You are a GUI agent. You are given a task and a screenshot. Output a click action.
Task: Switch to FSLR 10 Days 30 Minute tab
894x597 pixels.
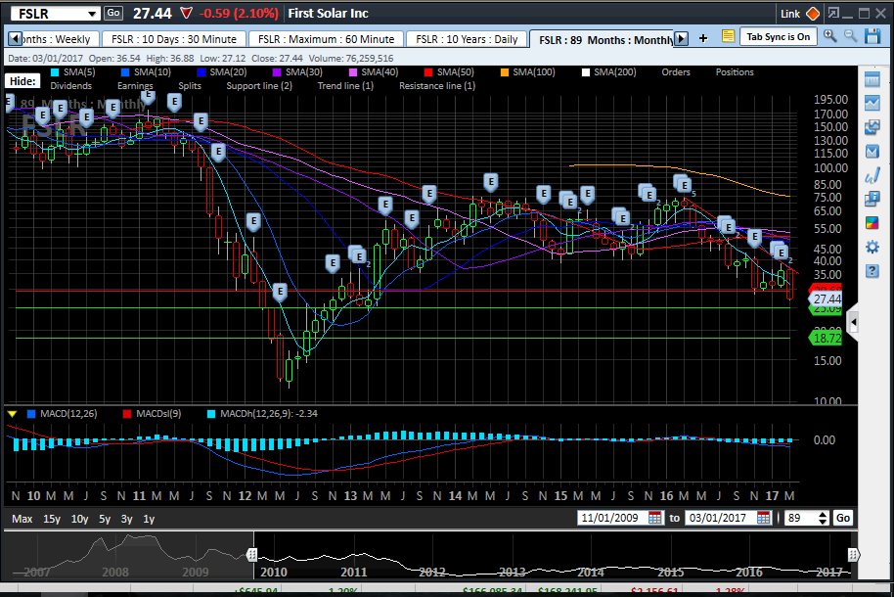point(174,39)
